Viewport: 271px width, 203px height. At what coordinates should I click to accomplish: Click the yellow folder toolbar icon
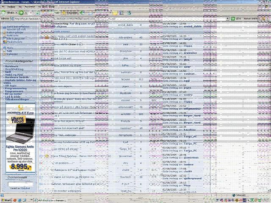115,13
